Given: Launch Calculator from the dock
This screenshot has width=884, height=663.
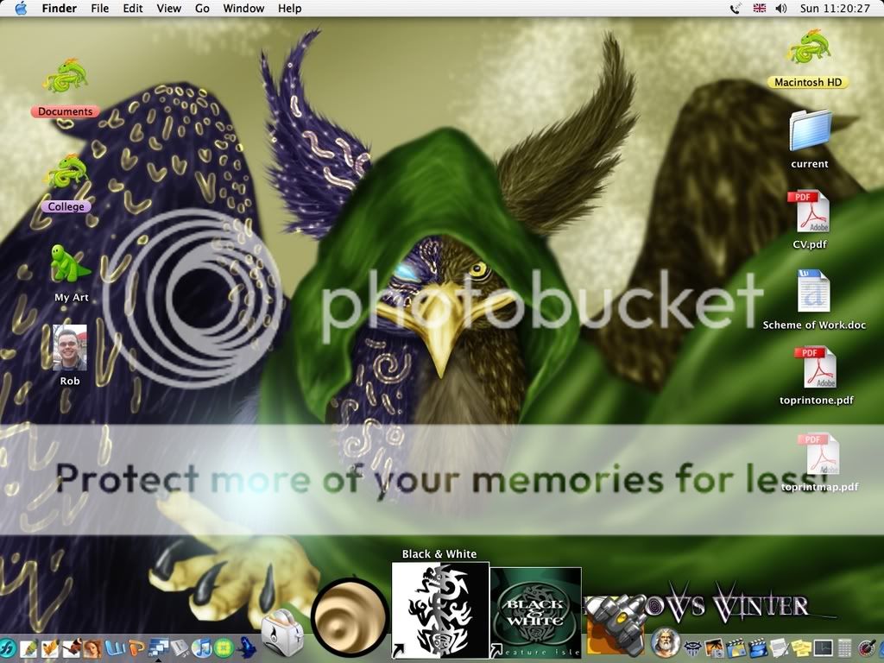Looking at the screenshot, I should click(x=844, y=647).
